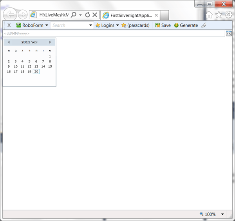
Task: Click the 100% zoom level button
Action: 208,214
